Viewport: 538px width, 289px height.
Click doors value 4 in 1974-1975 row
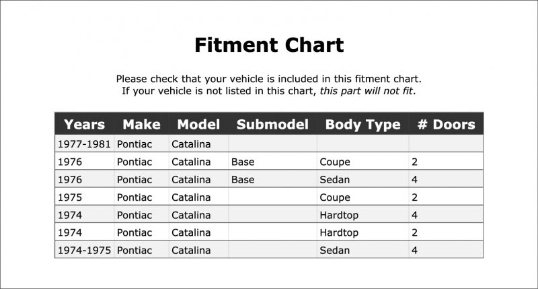414,250
